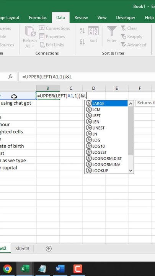Choose LCM in the function list
Image resolution: width=155 pixels, height=276 pixels.
[x=107, y=110]
